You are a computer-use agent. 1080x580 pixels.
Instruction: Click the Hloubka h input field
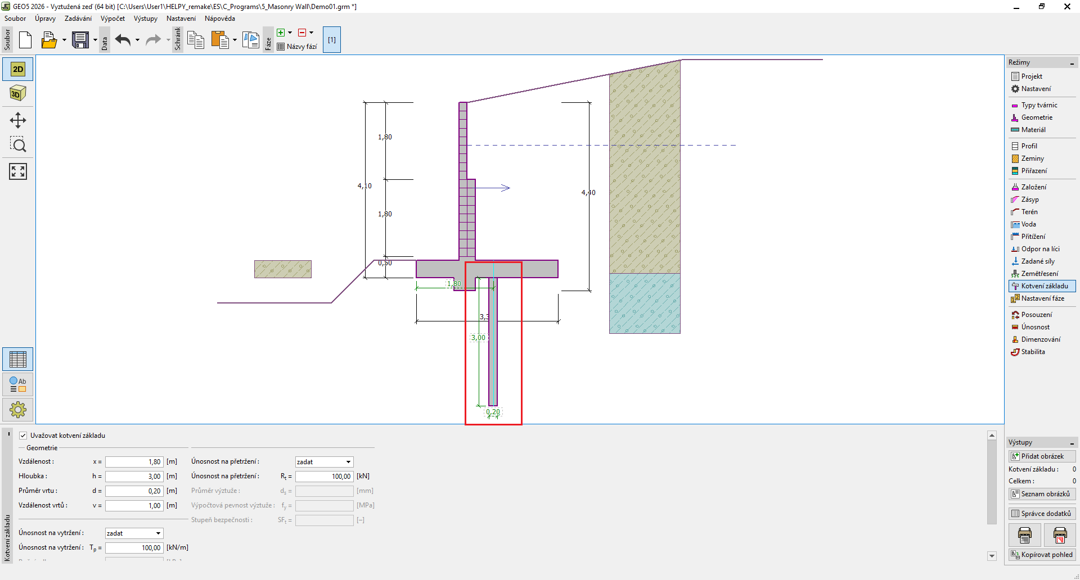[x=134, y=477]
